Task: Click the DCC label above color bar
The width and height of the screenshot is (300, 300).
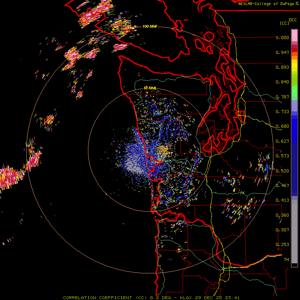Action: click(293, 20)
